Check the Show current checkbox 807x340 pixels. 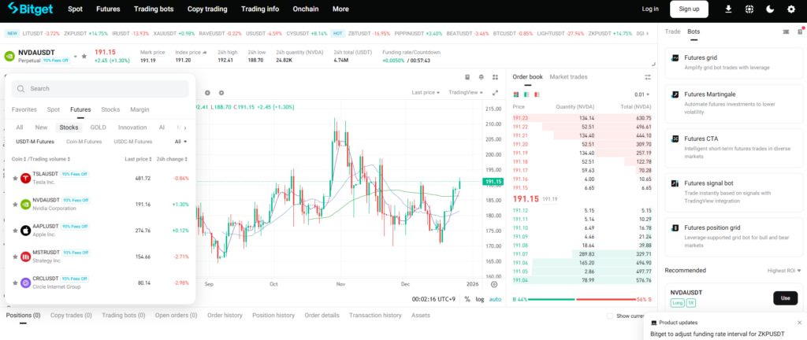(x=610, y=316)
